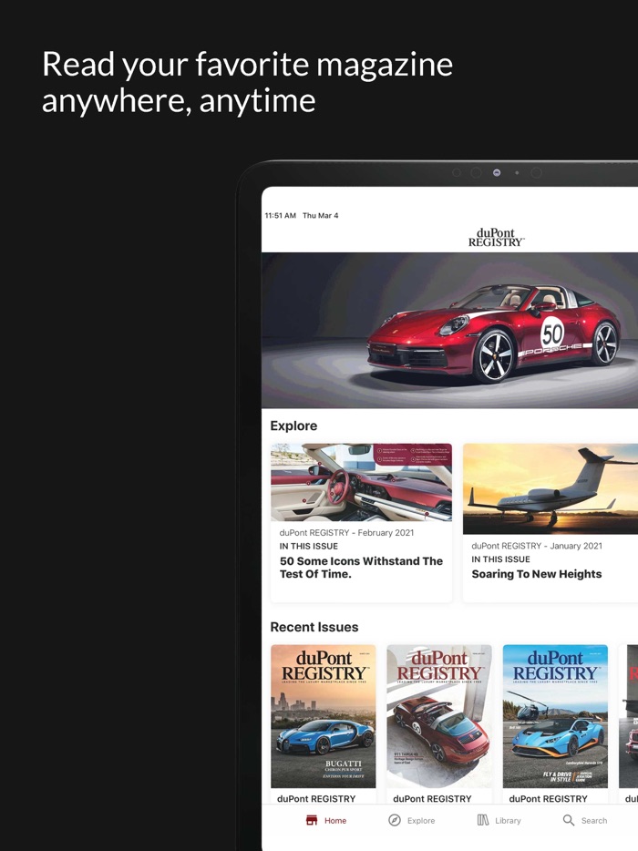638x851 pixels.
Task: Open the red Porsche hero banner
Action: coord(449,330)
